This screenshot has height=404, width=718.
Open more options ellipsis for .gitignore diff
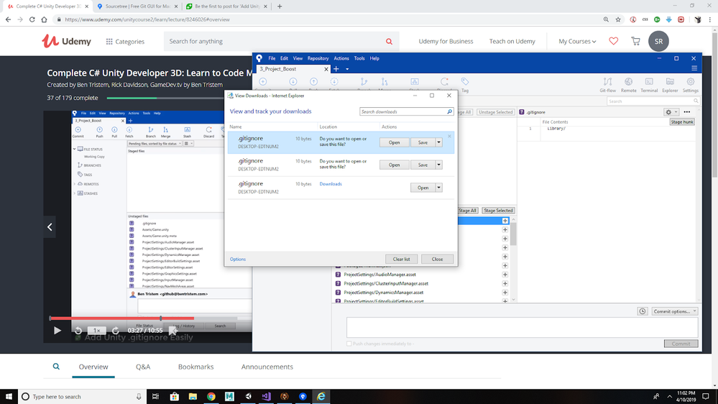point(687,111)
